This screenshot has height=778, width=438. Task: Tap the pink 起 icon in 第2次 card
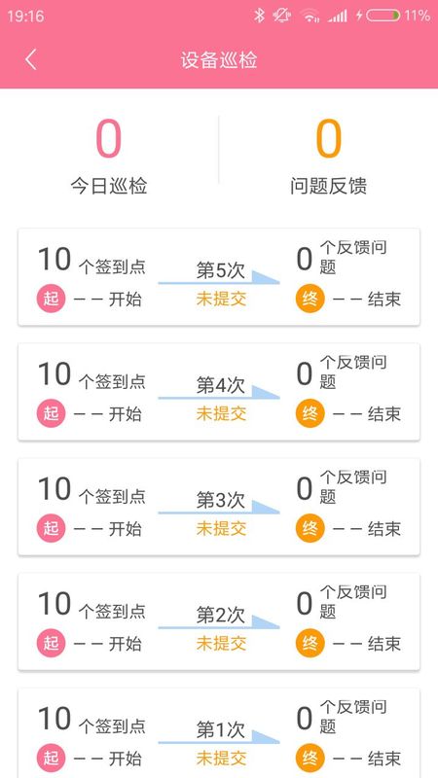point(51,644)
